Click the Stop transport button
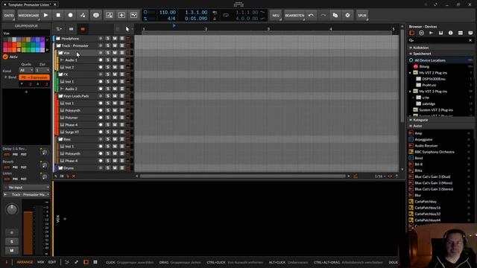The height and width of the screenshot is (268, 477). pos(58,15)
